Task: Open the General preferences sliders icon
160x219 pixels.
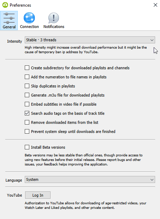Action: click(9, 18)
